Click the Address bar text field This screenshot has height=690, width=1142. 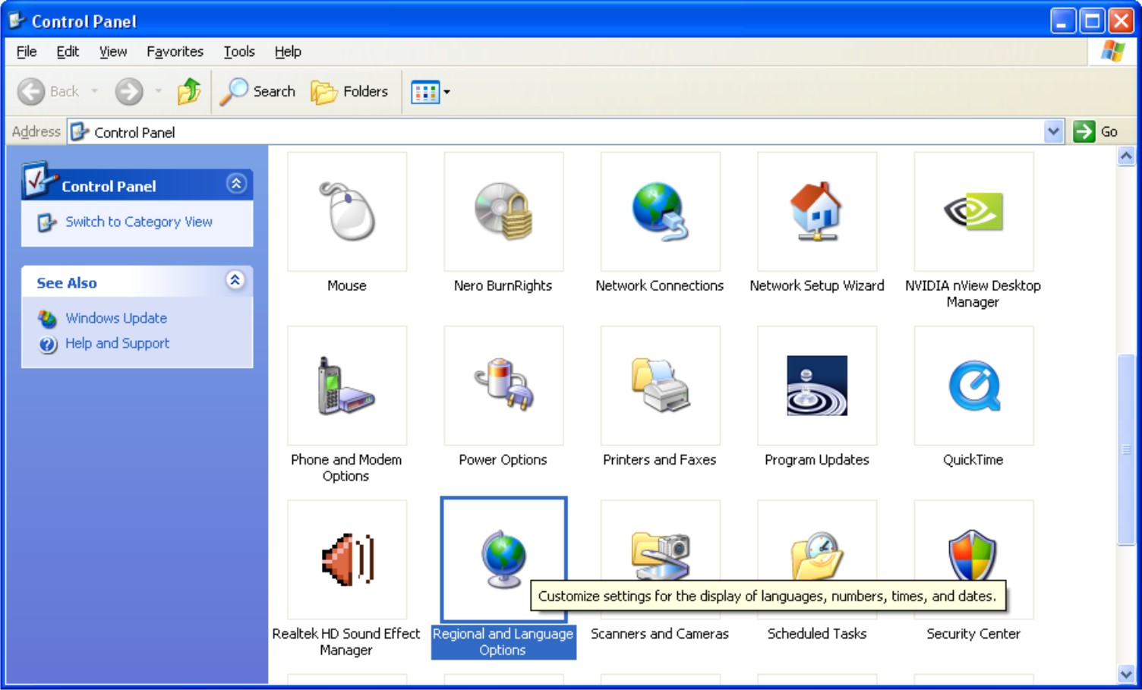point(556,132)
